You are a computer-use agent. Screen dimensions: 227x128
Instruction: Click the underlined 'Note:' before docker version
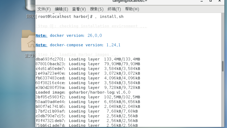41,36
